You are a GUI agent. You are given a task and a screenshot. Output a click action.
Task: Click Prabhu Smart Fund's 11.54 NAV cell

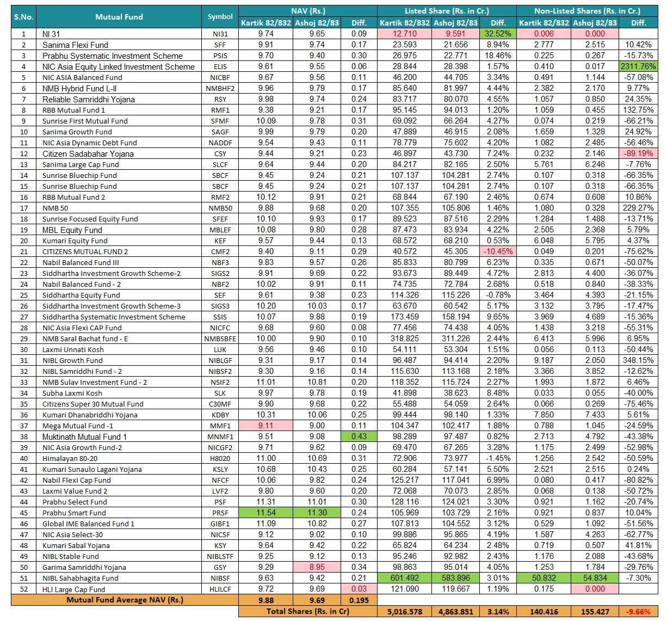click(266, 513)
